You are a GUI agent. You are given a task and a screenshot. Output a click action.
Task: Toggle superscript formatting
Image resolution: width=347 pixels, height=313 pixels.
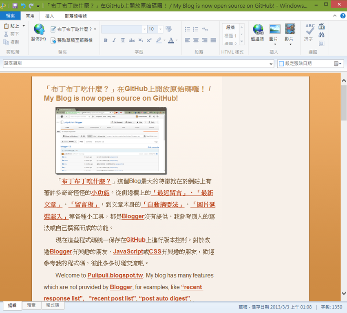(x=149, y=40)
